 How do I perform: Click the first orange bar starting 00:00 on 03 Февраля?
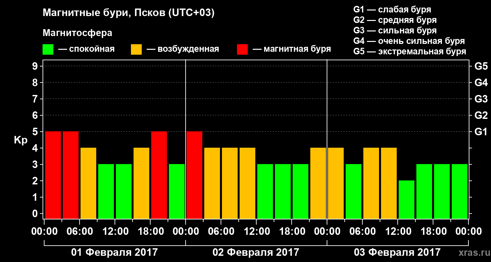(336, 183)
